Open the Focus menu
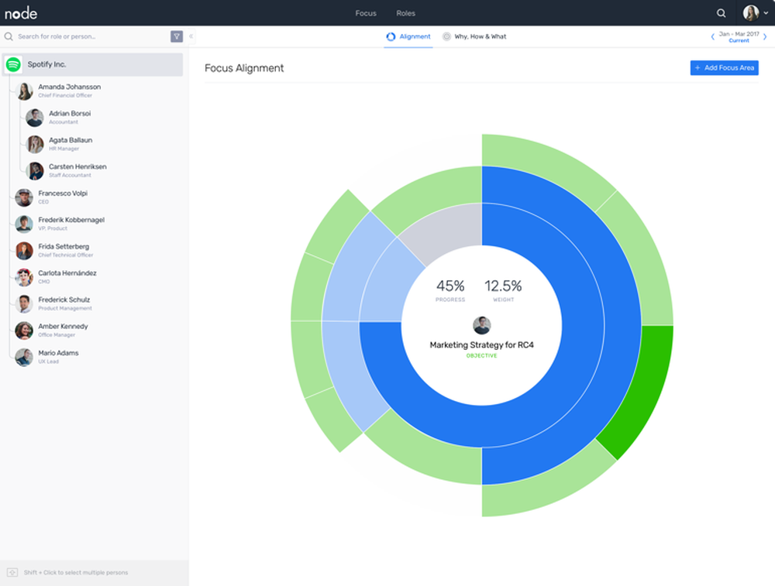This screenshot has width=775, height=586. tap(366, 13)
